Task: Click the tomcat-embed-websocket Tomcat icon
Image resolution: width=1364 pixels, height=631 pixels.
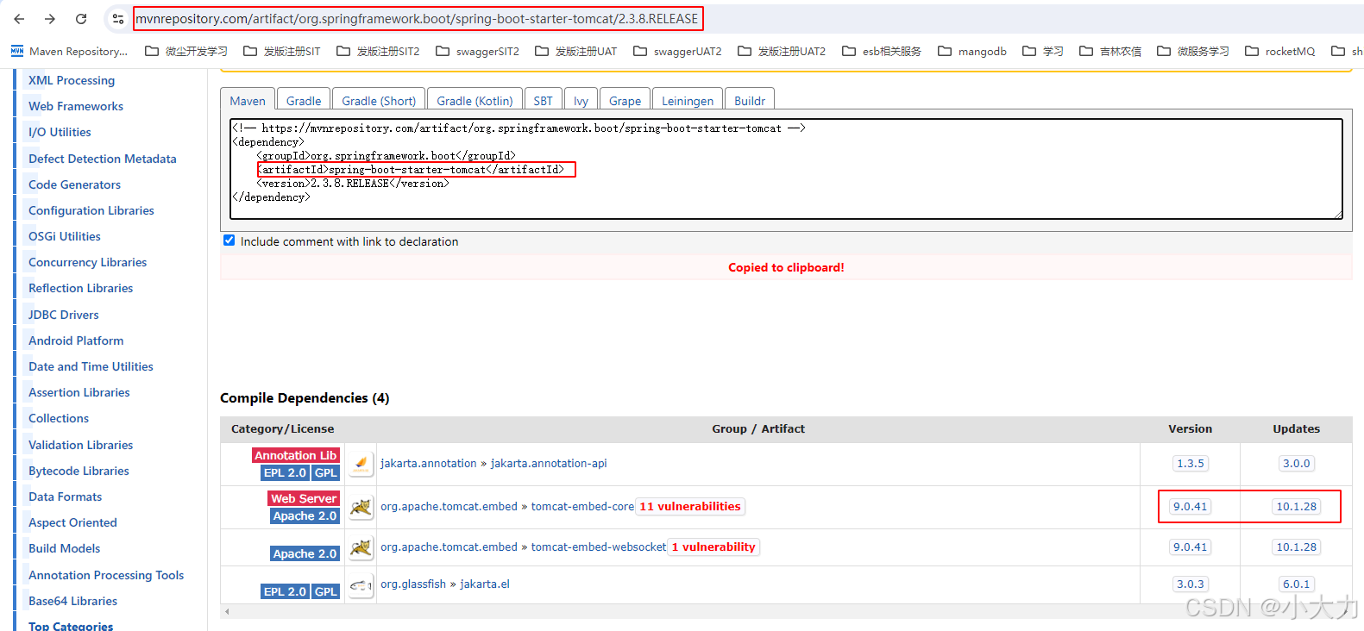Action: click(361, 547)
